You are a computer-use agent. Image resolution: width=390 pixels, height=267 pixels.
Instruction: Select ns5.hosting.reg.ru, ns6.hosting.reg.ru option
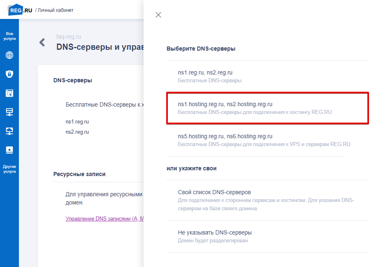(x=267, y=140)
